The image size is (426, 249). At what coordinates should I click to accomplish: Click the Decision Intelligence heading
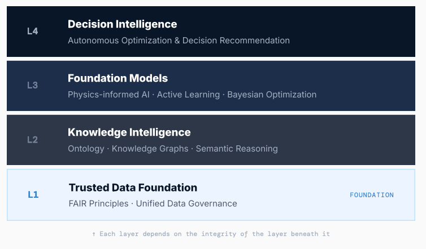[x=122, y=24]
